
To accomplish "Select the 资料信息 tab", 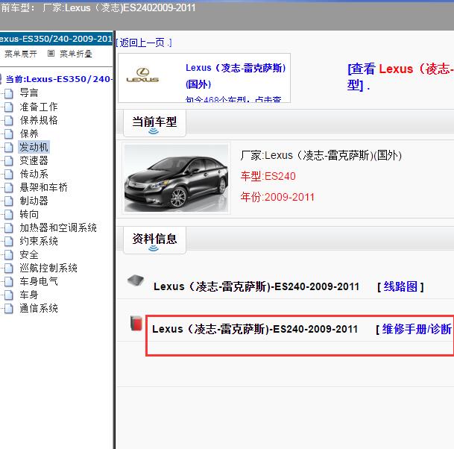I will pyautogui.click(x=154, y=240).
